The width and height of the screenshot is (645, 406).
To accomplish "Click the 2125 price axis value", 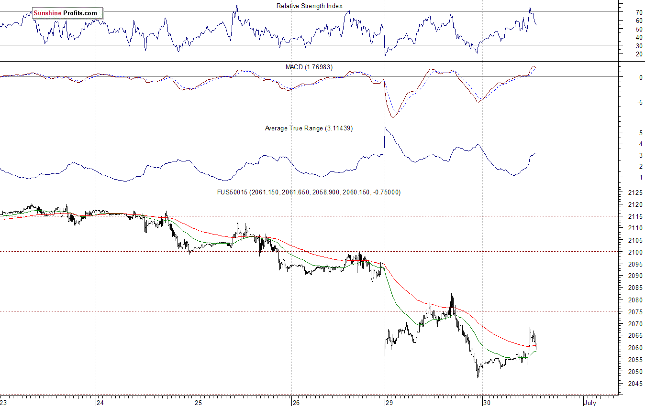I will click(634, 193).
